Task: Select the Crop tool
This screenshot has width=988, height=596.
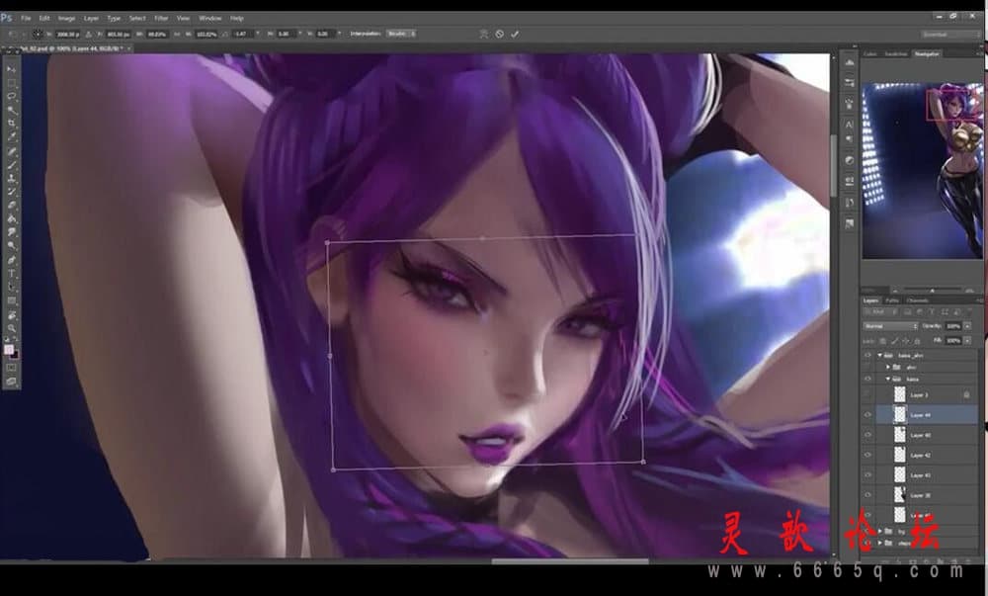Action: pyautogui.click(x=11, y=124)
